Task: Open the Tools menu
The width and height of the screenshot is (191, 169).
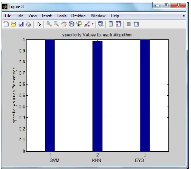Action: pyautogui.click(x=62, y=16)
